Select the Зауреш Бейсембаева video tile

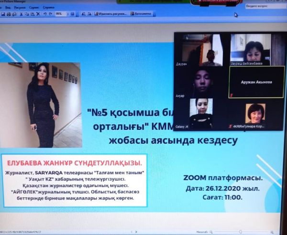[256, 50]
